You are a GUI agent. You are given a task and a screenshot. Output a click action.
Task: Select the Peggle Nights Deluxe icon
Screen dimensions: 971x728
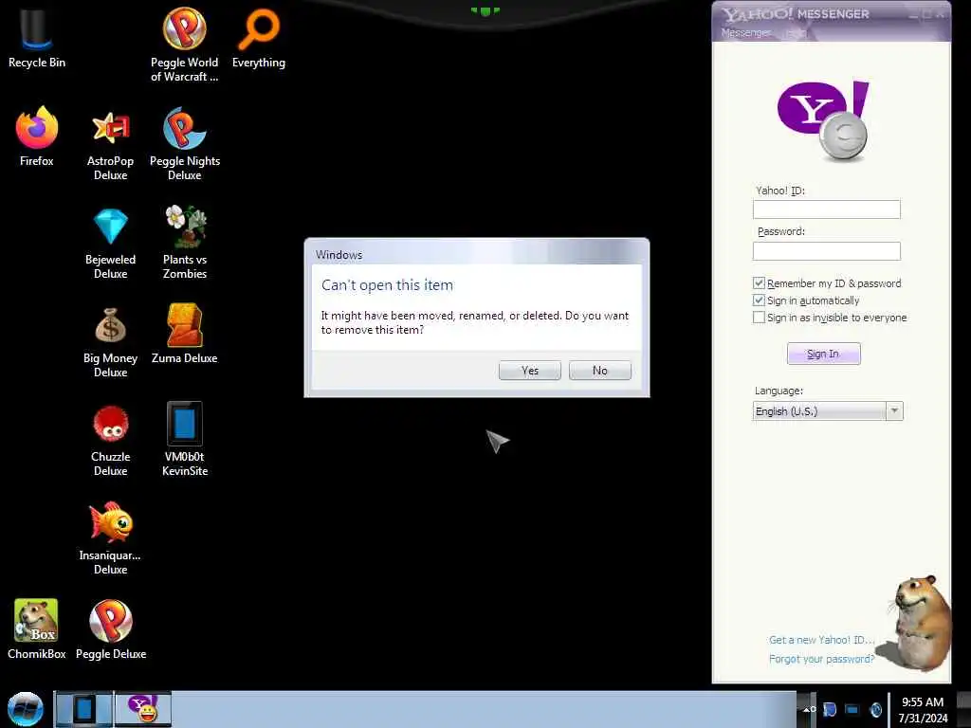(x=185, y=144)
